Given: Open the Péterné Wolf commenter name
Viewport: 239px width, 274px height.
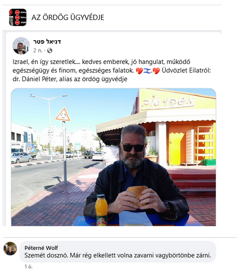Looking at the screenshot, I should [x=41, y=248].
